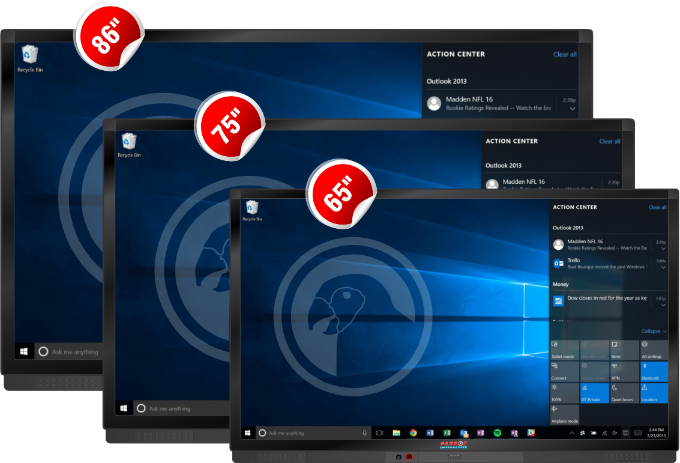The height and width of the screenshot is (463, 680).
Task: Expand the Dow closes Money notification arrow
Action: (663, 305)
